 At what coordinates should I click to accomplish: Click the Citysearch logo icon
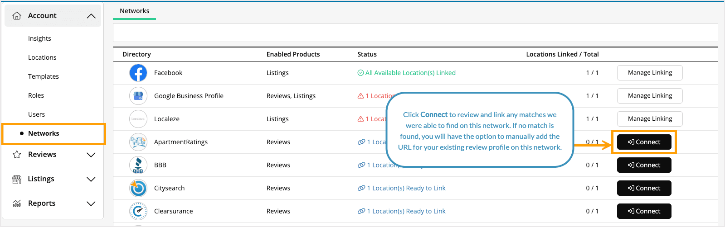(x=138, y=188)
